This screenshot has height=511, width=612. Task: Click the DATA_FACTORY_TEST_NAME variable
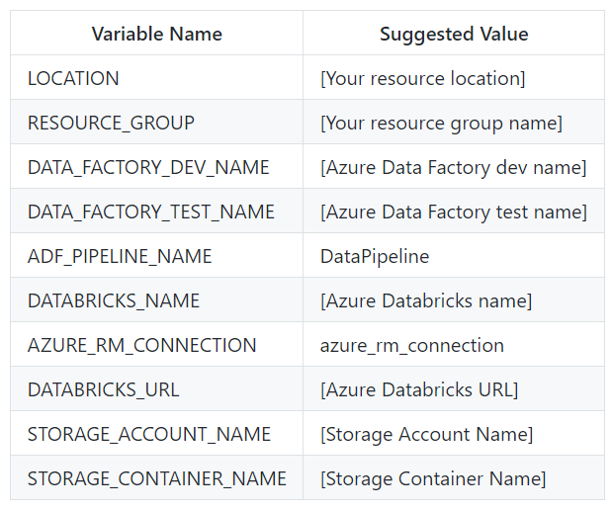[x=151, y=212]
